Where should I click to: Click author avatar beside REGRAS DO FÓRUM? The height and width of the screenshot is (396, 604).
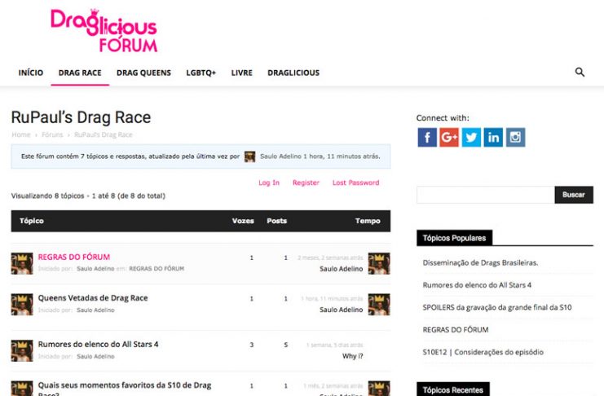pyautogui.click(x=22, y=263)
